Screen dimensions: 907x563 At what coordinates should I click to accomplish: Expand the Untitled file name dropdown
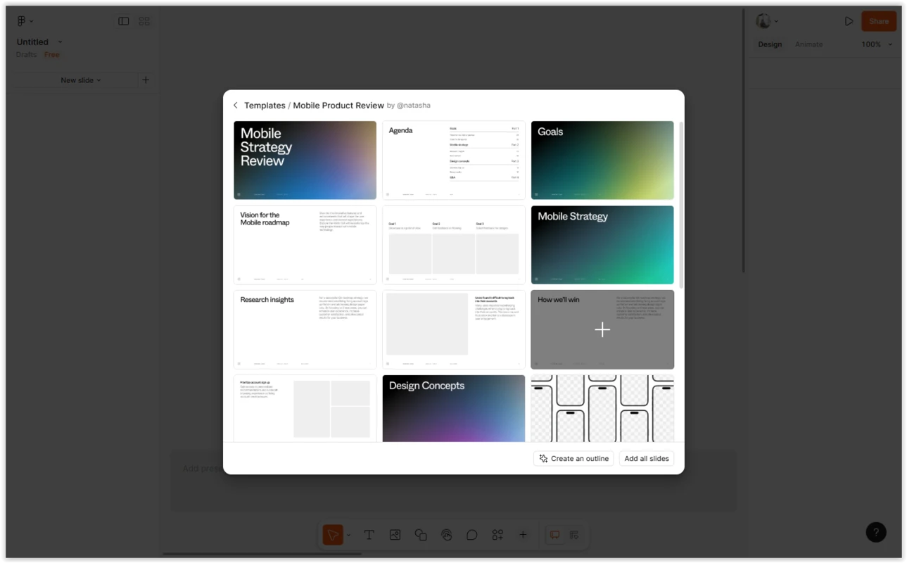(x=60, y=42)
